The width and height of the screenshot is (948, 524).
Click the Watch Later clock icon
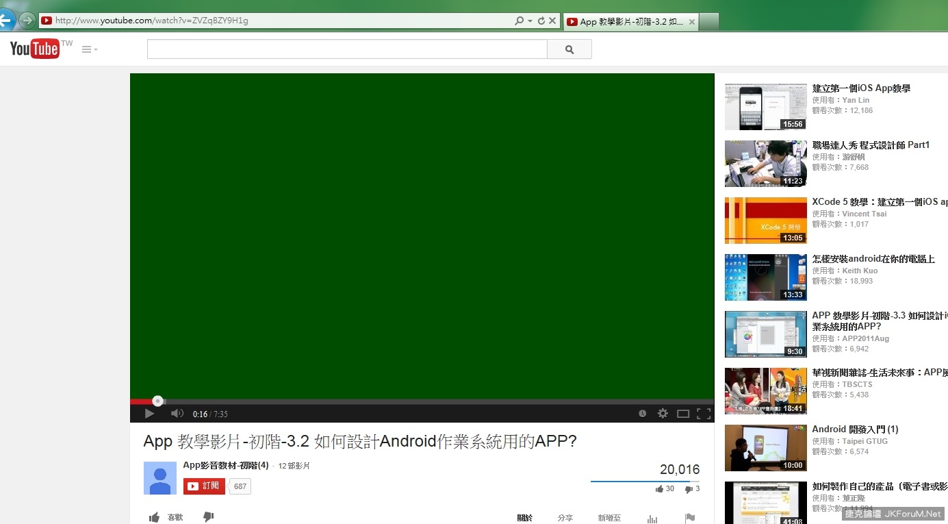tap(642, 414)
